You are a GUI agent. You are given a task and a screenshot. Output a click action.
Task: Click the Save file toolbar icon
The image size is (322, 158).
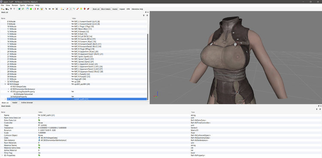pos(6,9)
